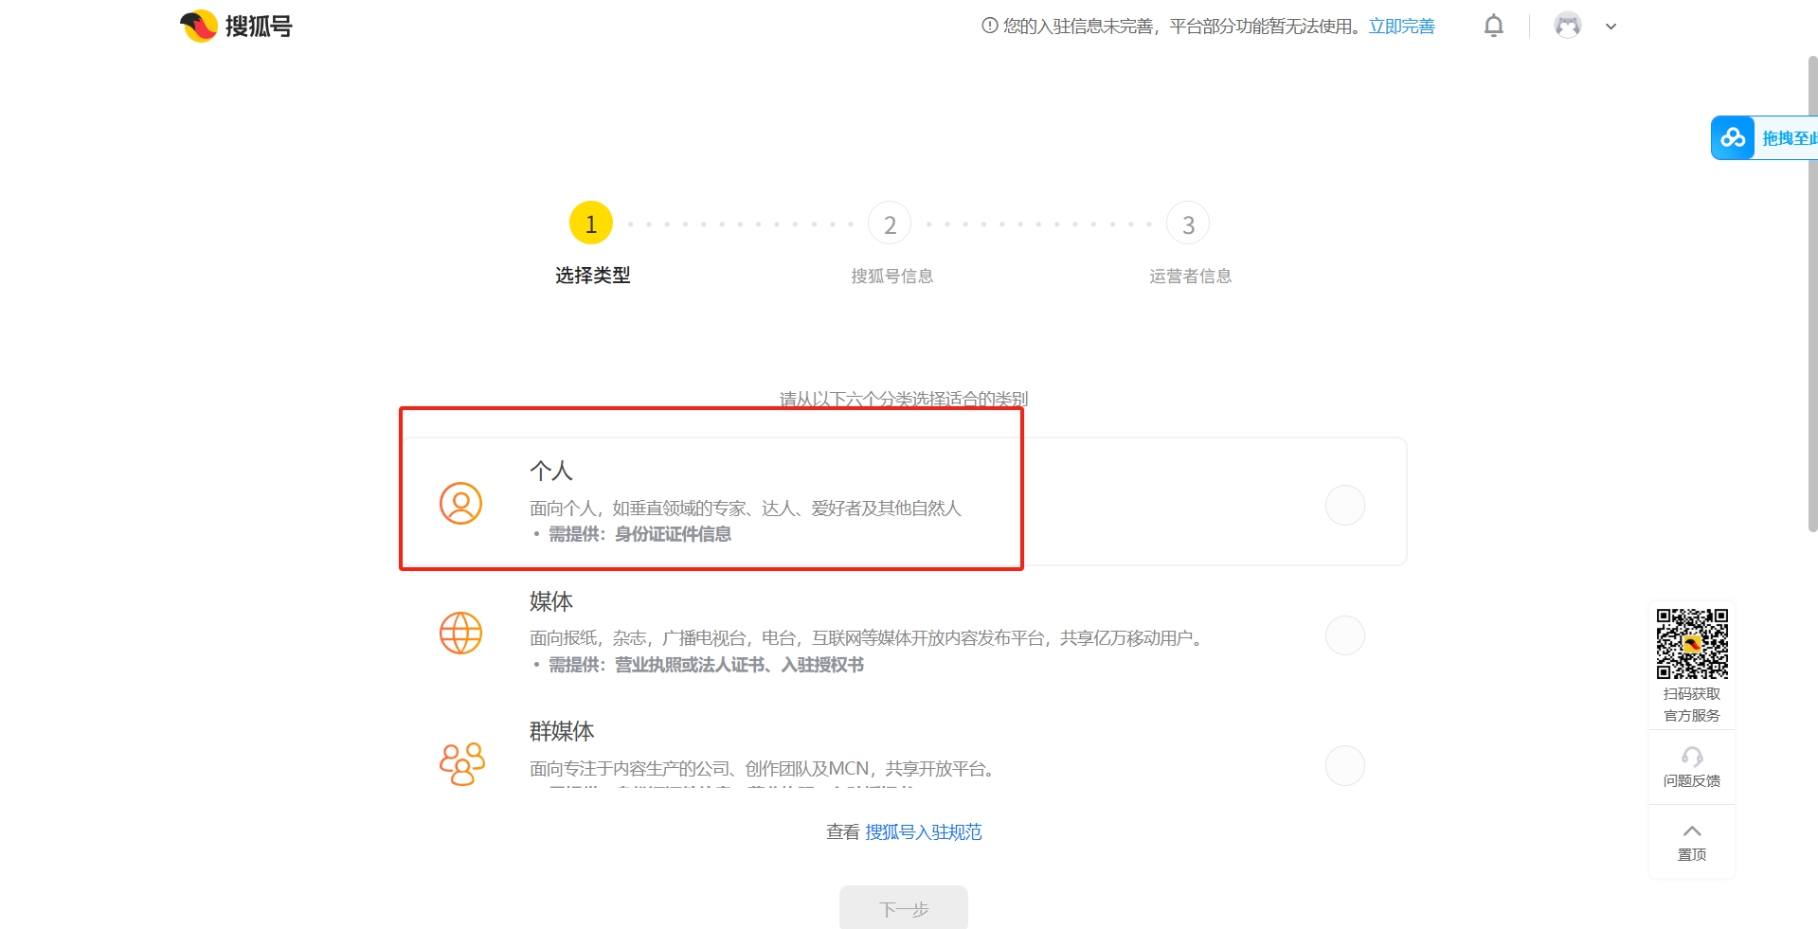
Task: Choose the 个人 category title
Action: [551, 471]
